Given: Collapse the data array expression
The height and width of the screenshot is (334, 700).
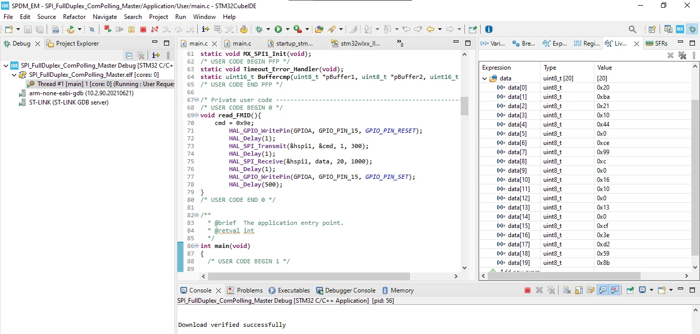Looking at the screenshot, I should point(484,78).
